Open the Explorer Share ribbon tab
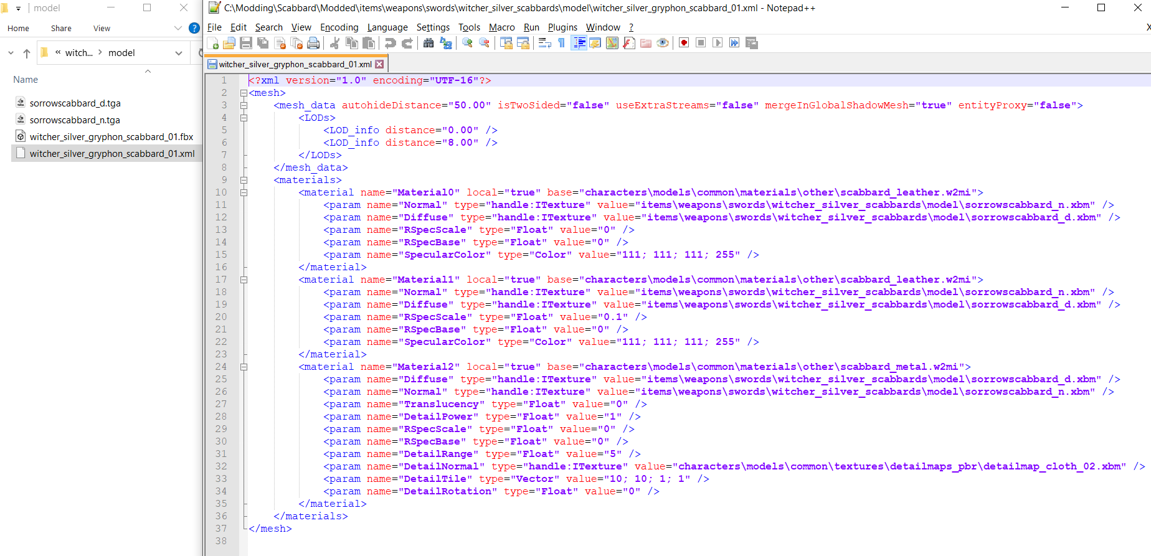Viewport: 1151px width, 556px height. click(x=61, y=29)
